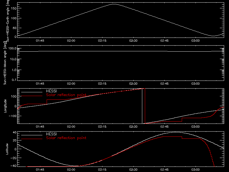
Task: Click Solar reflection point legend in Latitude plot
Action: click(66, 138)
